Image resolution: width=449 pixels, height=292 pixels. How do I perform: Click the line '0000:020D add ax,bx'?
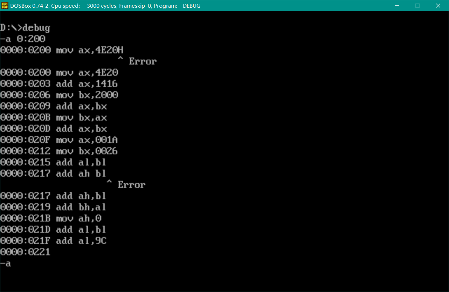[54, 129]
